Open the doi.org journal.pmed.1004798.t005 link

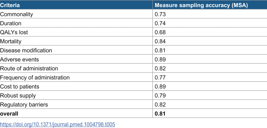(x=58, y=125)
